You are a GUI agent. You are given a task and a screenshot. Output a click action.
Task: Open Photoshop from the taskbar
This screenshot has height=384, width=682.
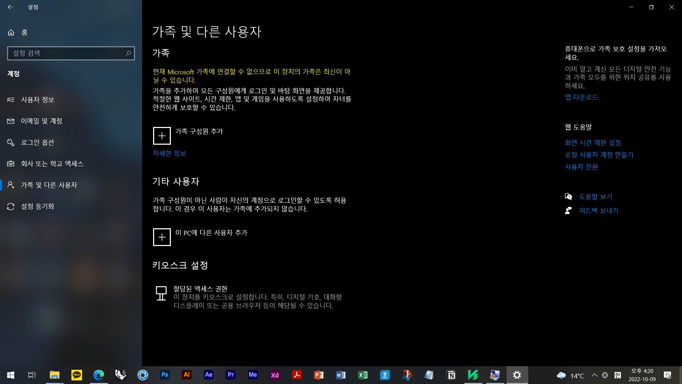point(165,375)
